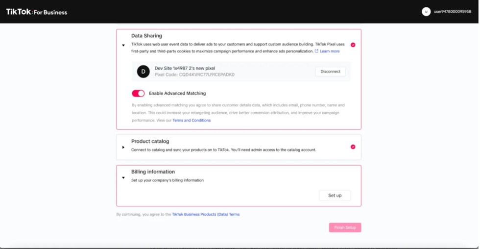Viewport: 480px width, 249px height.
Task: Click the external link icon beside Learn more
Action: (316, 51)
